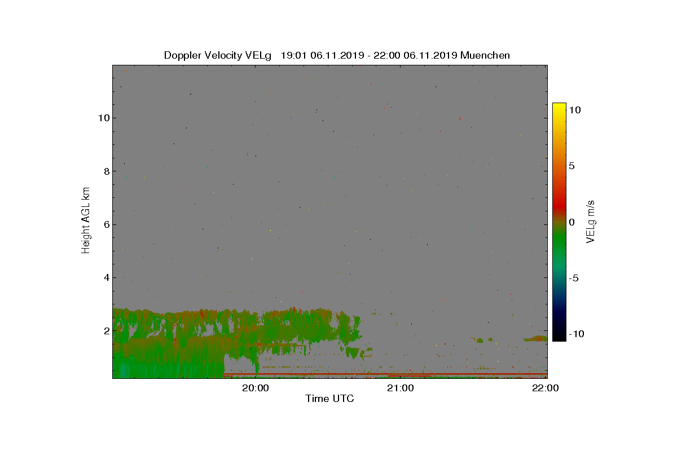Click the small cloud patch near 22:00
This screenshot has height=451, width=677.
pos(535,339)
